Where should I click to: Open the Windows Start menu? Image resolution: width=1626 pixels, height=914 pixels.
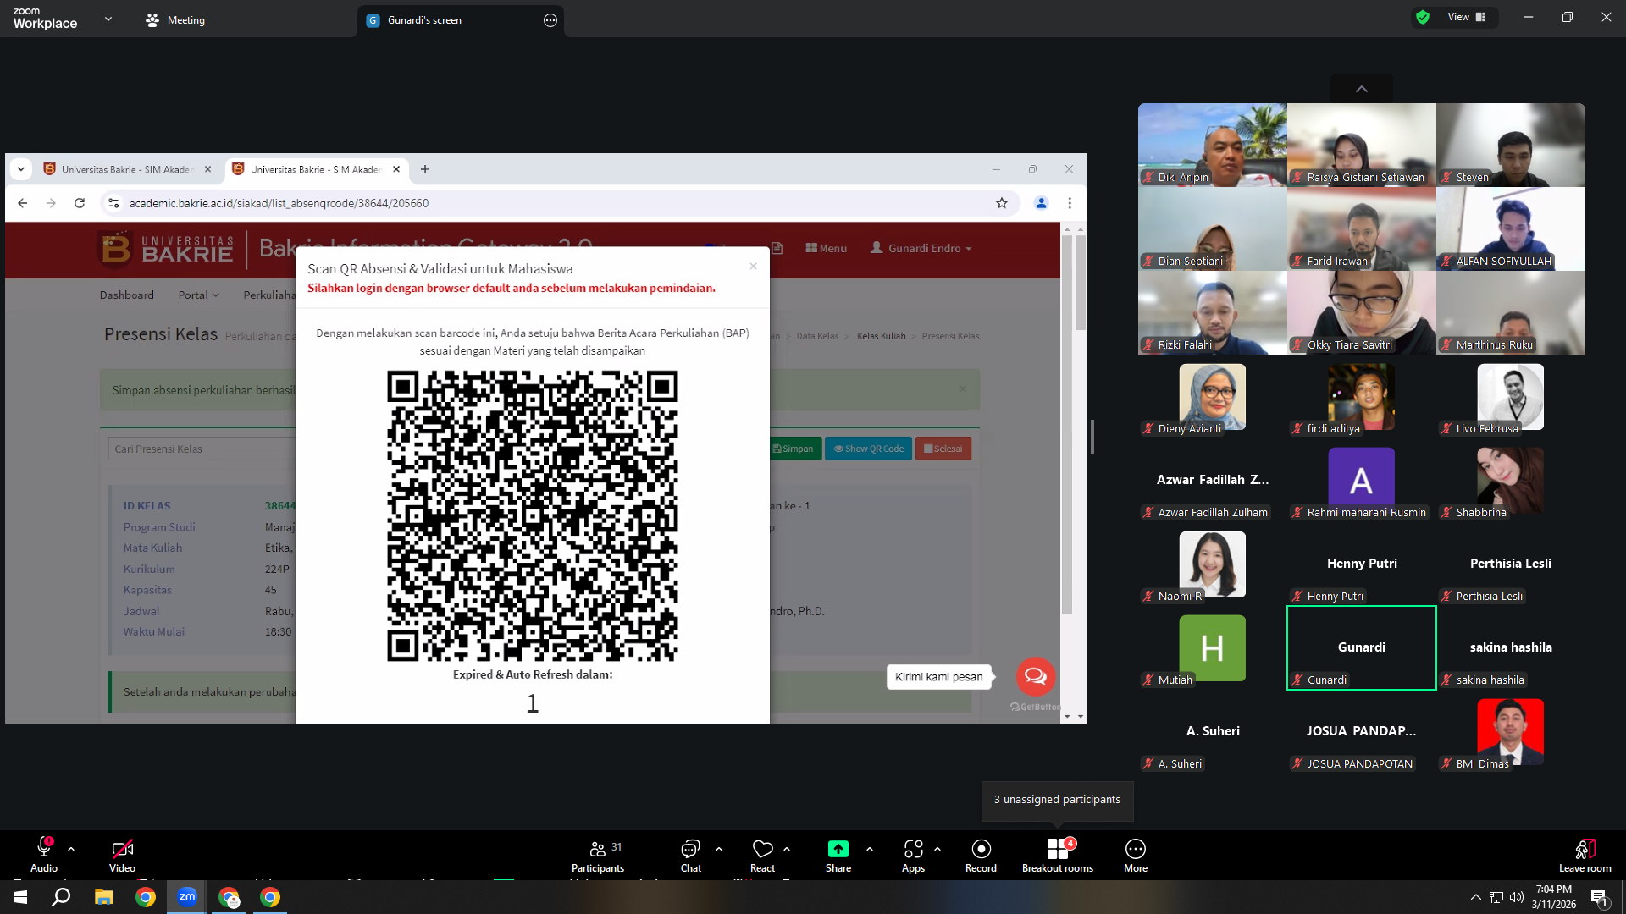click(20, 897)
